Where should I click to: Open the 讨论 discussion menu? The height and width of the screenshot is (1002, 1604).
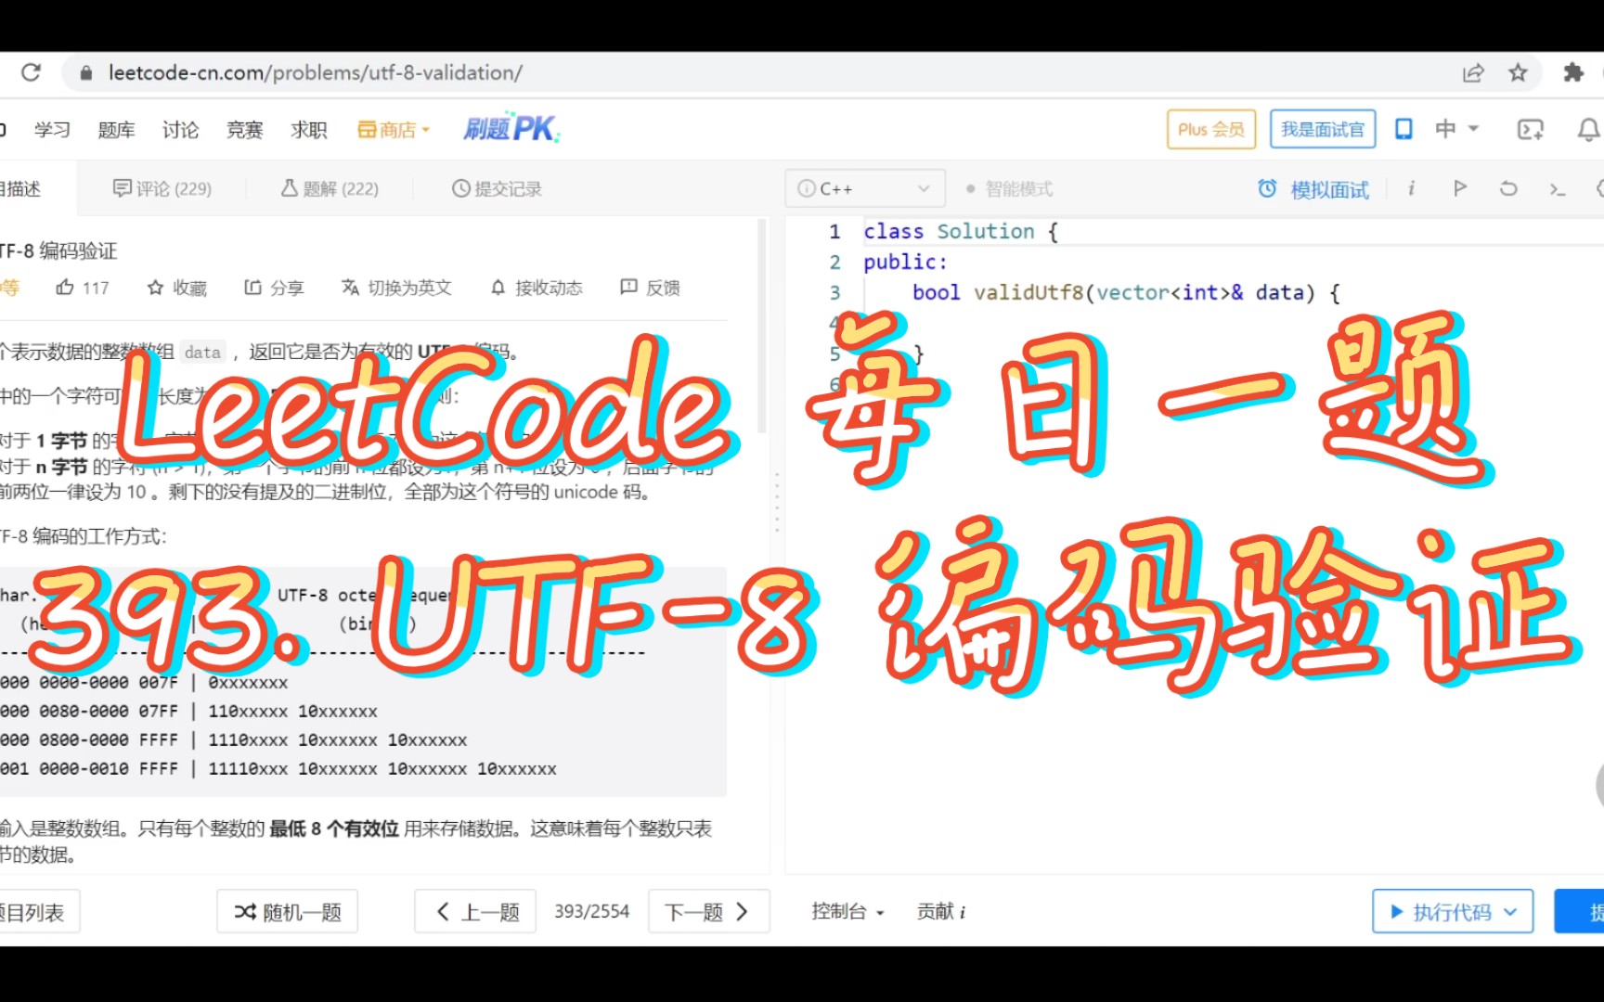click(x=180, y=130)
